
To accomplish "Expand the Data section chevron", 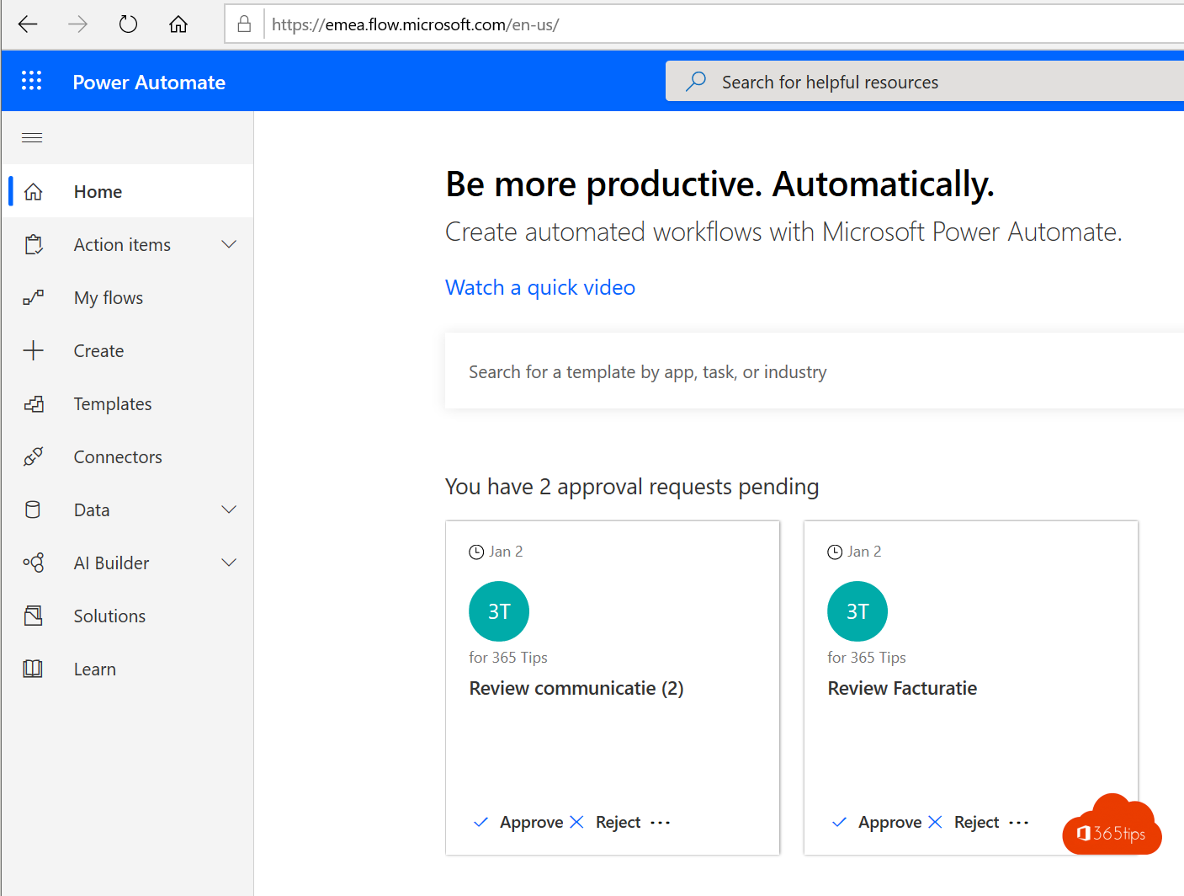I will pyautogui.click(x=229, y=509).
